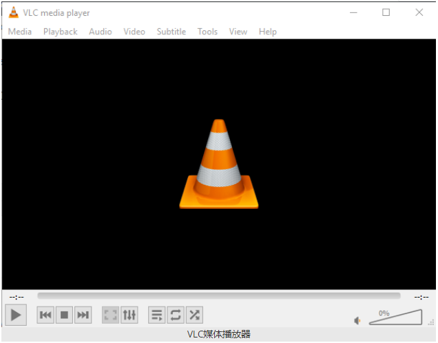Click elapsed time label on left

(17, 297)
